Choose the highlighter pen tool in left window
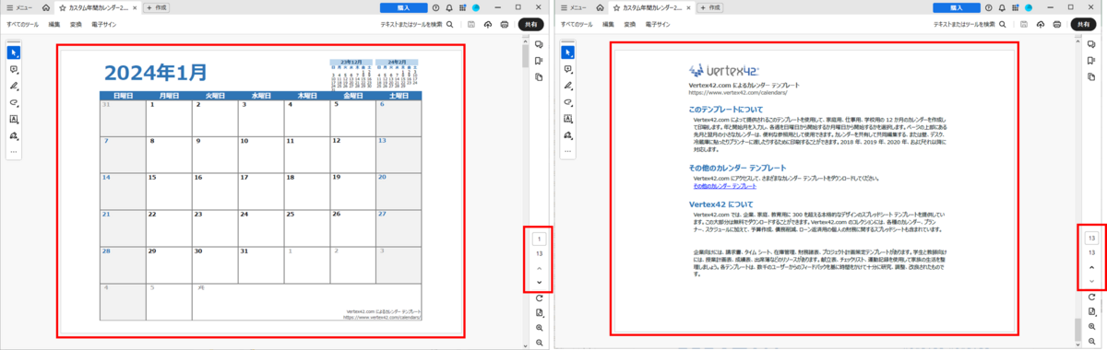Viewport: 1107px width, 350px height. coord(14,86)
